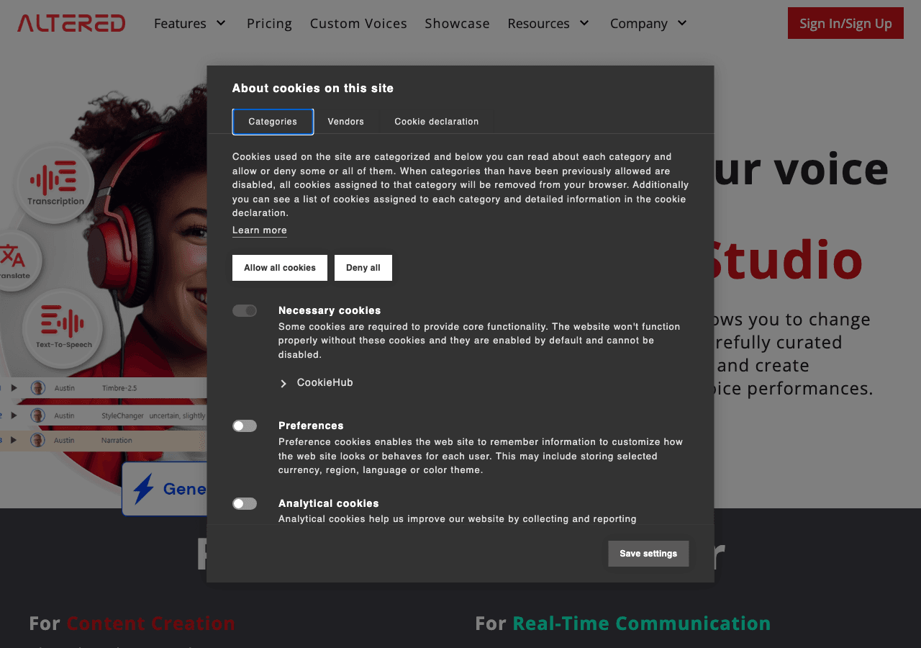Click the Necessary cookies toggle
Image resolution: width=921 pixels, height=648 pixels.
click(x=245, y=311)
